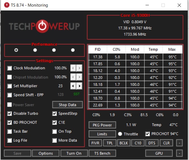Viewport: 189px width, 160px height.
Task: Click the FID column header
Action: tap(98, 49)
